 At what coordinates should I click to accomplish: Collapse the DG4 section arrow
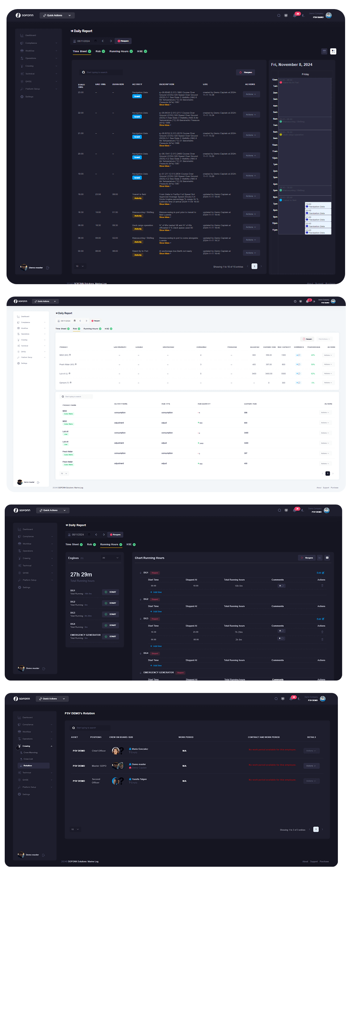coord(141,653)
